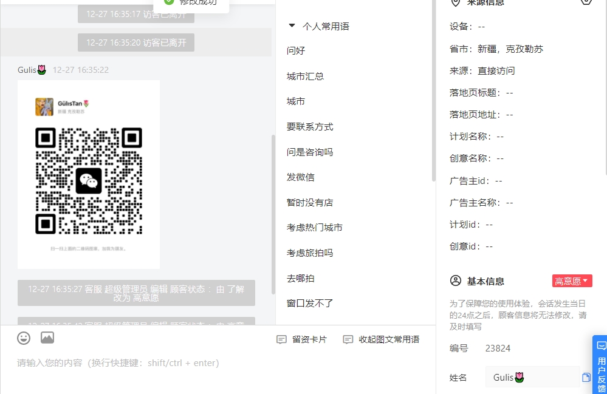Click the 计划名称 row

point(476,137)
